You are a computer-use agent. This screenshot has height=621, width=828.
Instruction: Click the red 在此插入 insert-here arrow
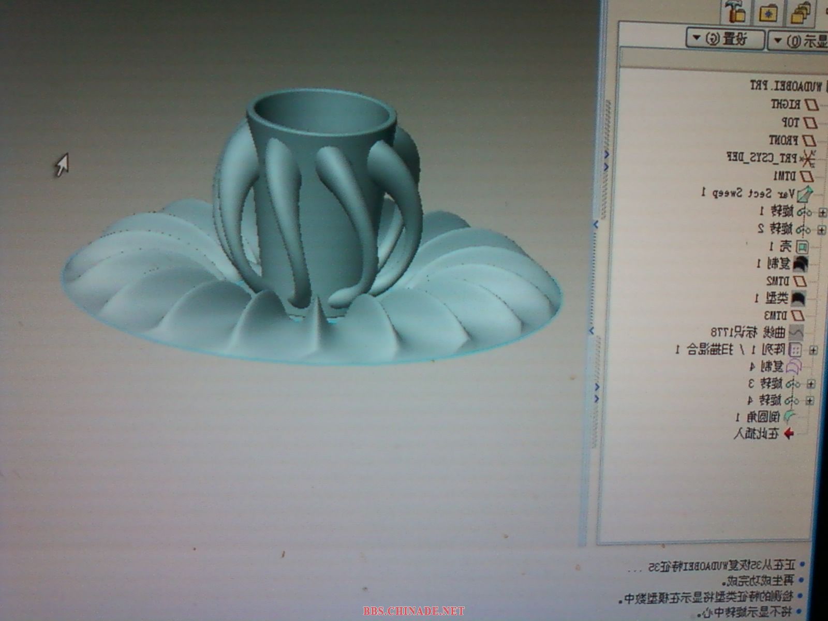click(x=789, y=434)
